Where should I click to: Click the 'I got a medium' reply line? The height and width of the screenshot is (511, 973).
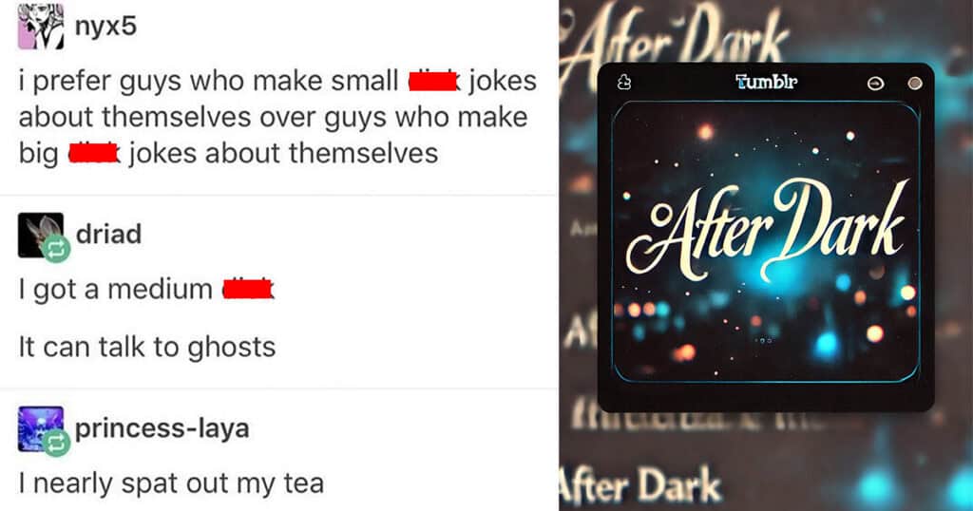click(x=145, y=289)
